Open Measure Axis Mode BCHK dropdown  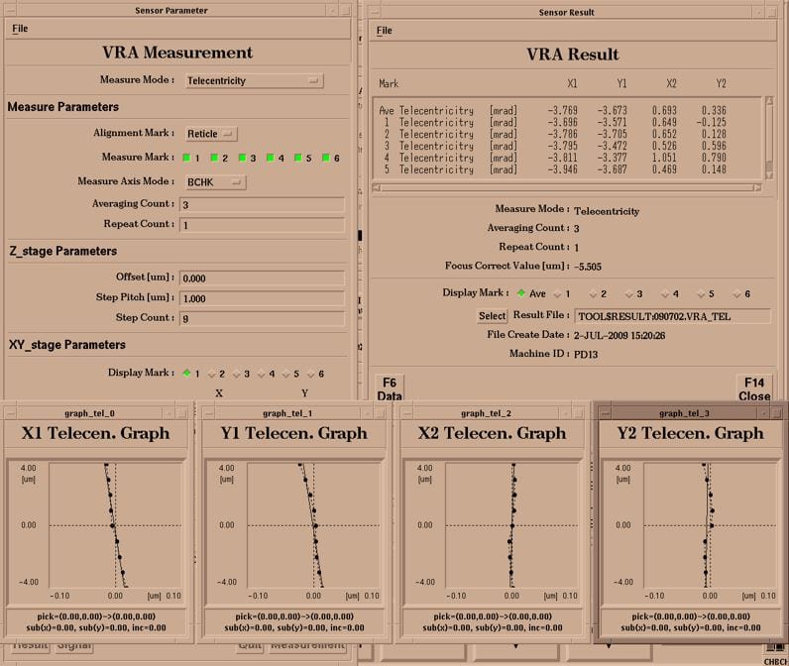click(x=215, y=182)
